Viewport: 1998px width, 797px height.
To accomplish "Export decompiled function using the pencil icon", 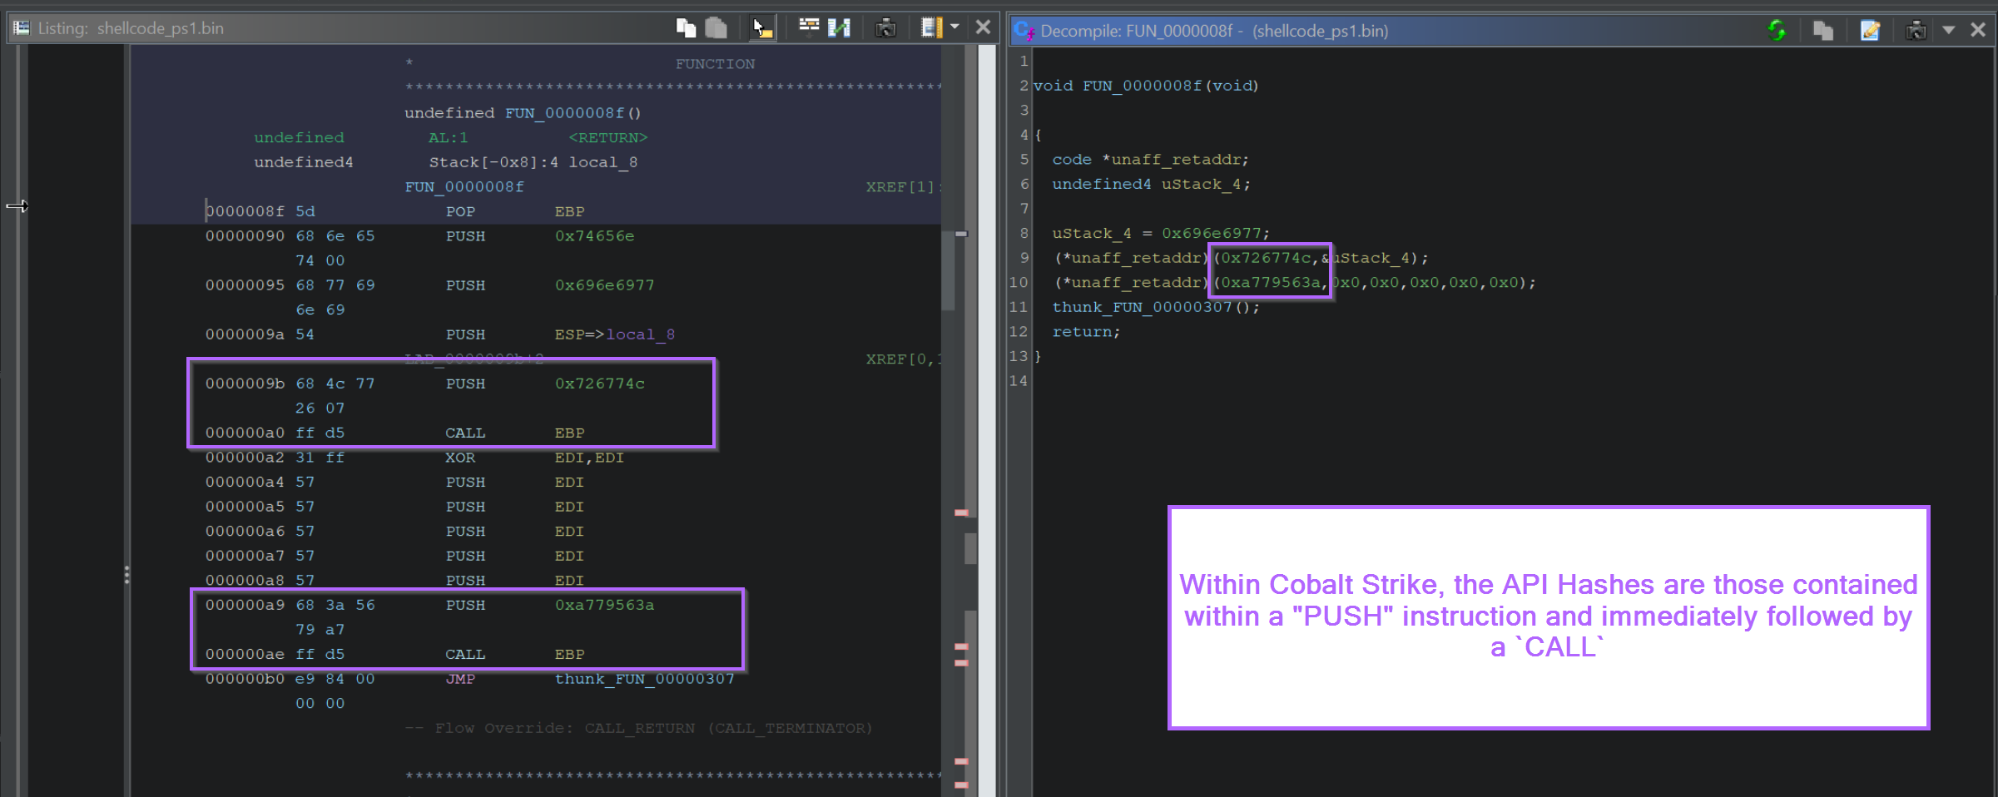I will (1870, 30).
